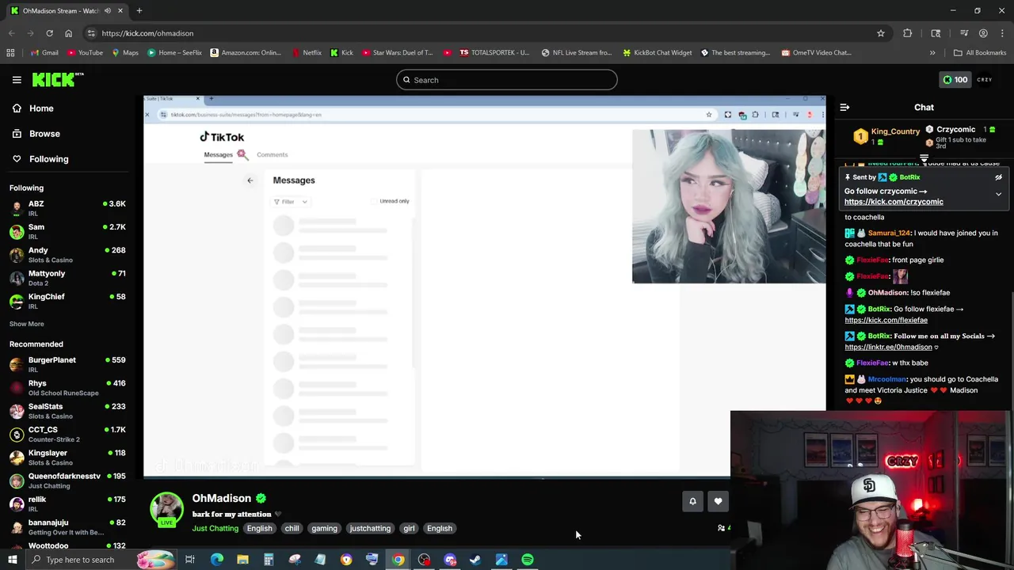Viewport: 1014px width, 570px height.
Task: Select the justchatting tag
Action: [x=370, y=529]
